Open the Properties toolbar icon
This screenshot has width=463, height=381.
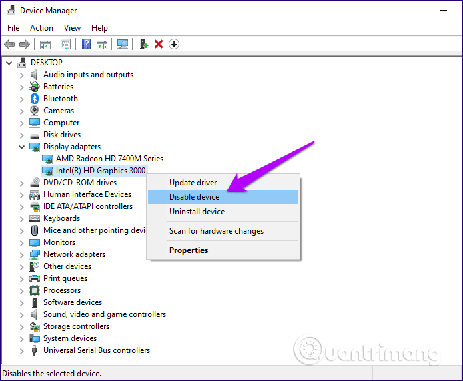pos(65,45)
